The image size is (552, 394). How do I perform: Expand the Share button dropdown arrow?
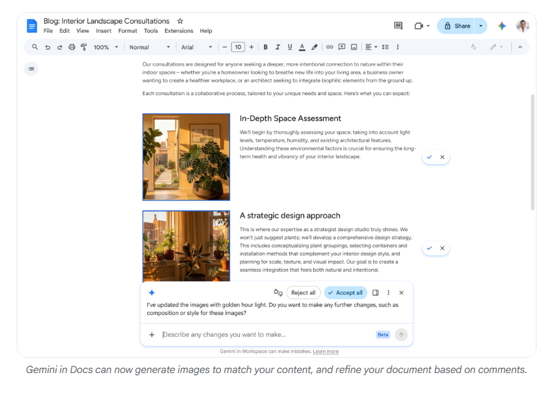pyautogui.click(x=480, y=26)
